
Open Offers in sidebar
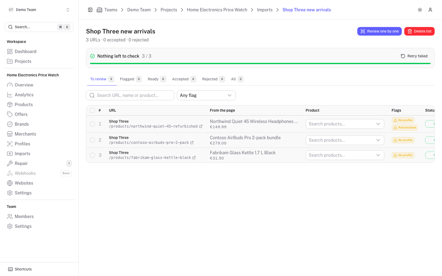39,114
